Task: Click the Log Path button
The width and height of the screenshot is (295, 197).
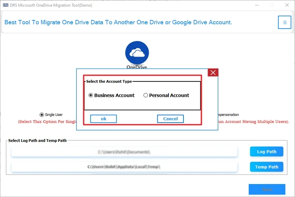Action: (267, 152)
